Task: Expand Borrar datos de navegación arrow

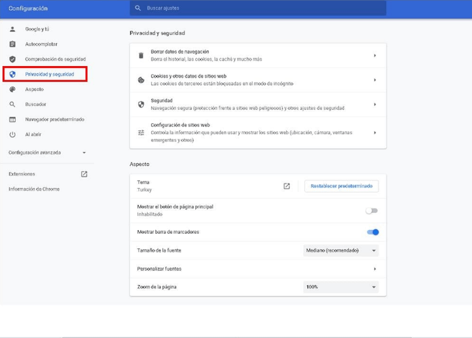Action: click(x=375, y=56)
